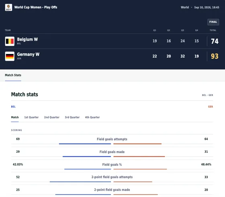The image size is (225, 197).
Task: Click Germany's field goals attempts value 64
Action: point(206,139)
